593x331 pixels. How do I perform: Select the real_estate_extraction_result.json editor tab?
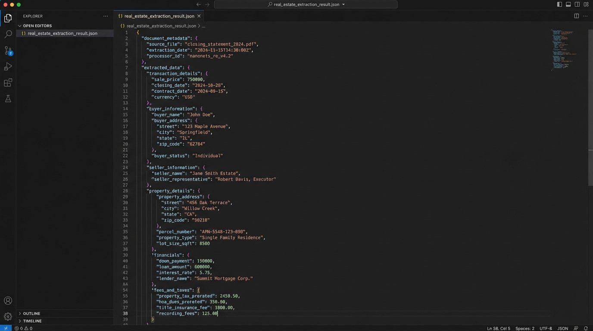159,16
